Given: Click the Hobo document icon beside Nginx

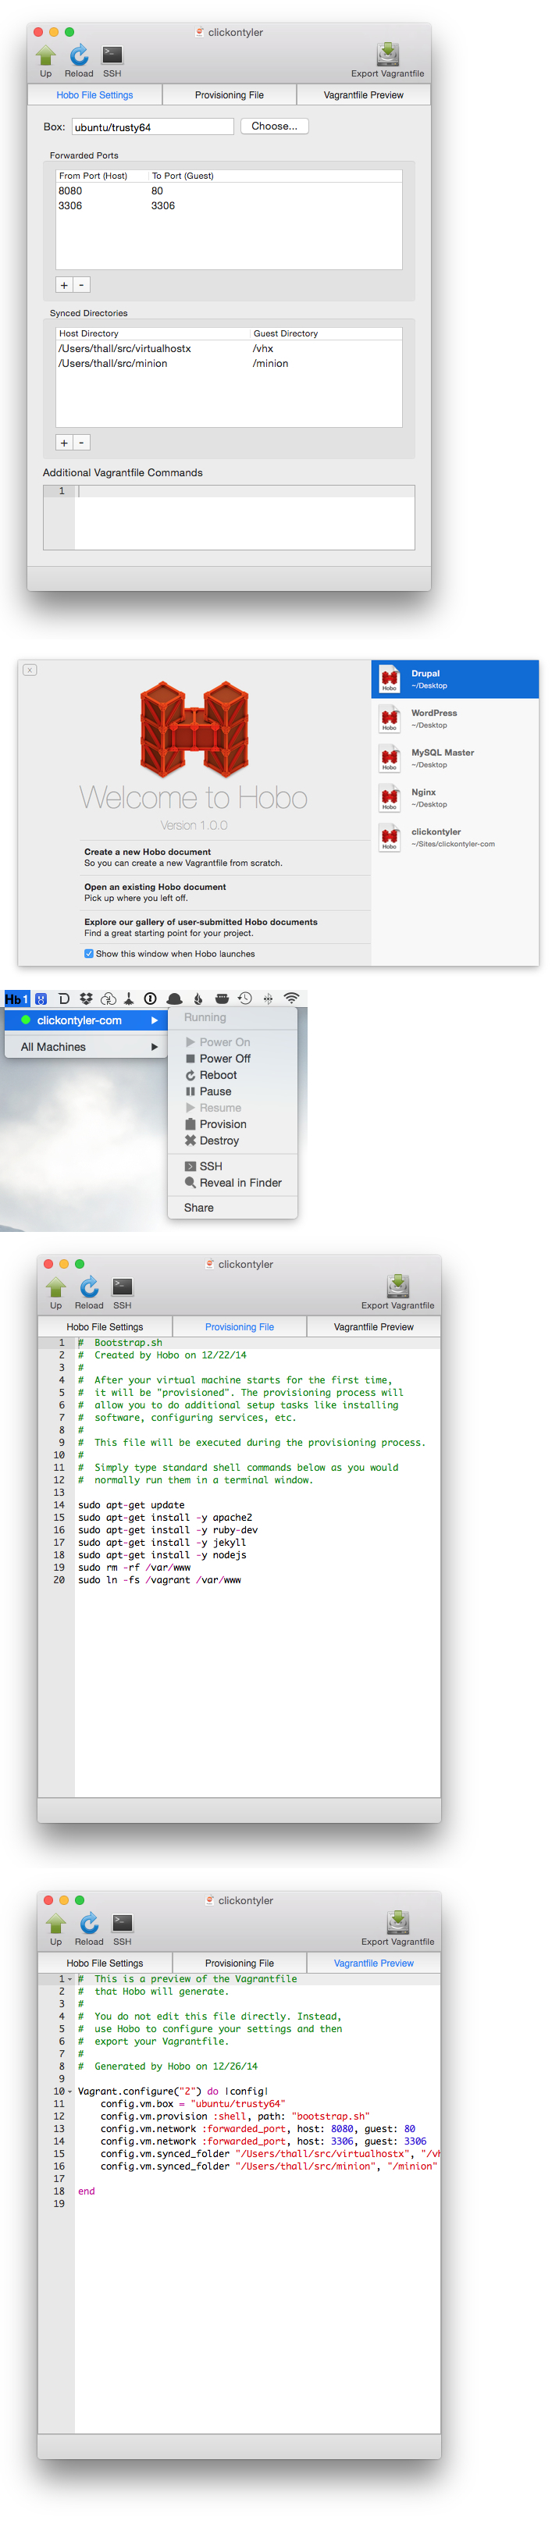Looking at the screenshot, I should 390,798.
